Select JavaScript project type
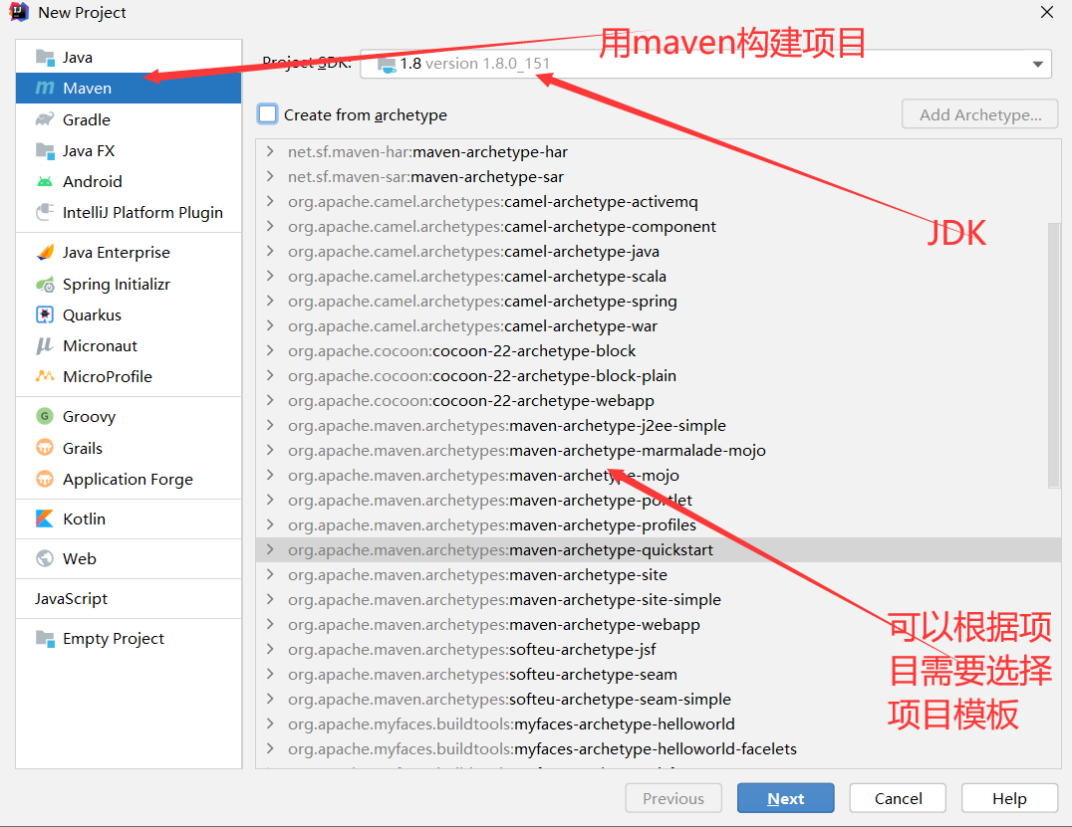 (x=129, y=599)
